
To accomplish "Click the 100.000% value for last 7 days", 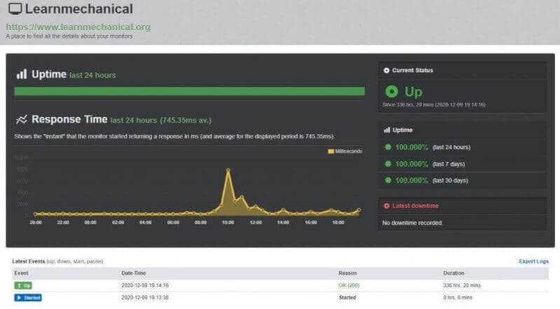I will pos(411,164).
